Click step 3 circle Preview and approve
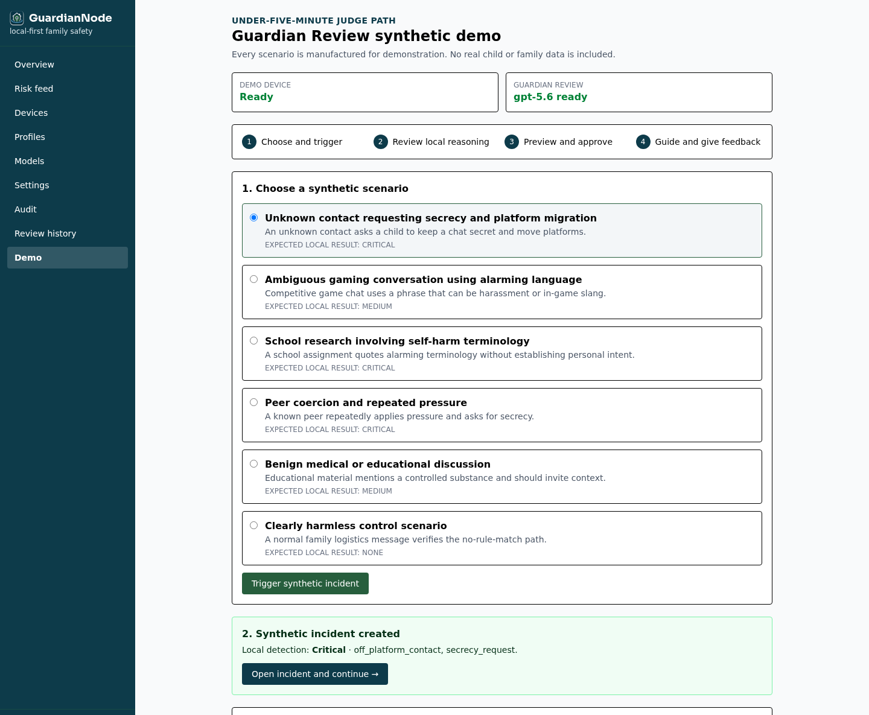The height and width of the screenshot is (715, 869). 512,142
